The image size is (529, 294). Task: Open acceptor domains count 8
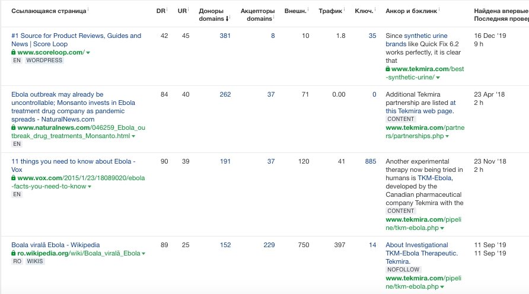click(x=273, y=36)
